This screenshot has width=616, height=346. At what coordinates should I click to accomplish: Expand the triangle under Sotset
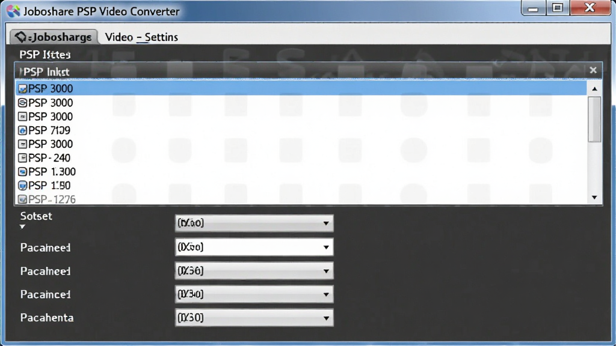pos(22,226)
